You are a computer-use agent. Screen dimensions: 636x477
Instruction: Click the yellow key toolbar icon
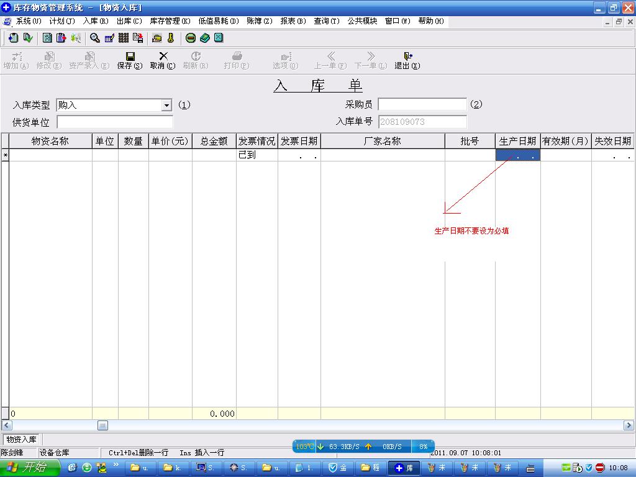point(171,38)
